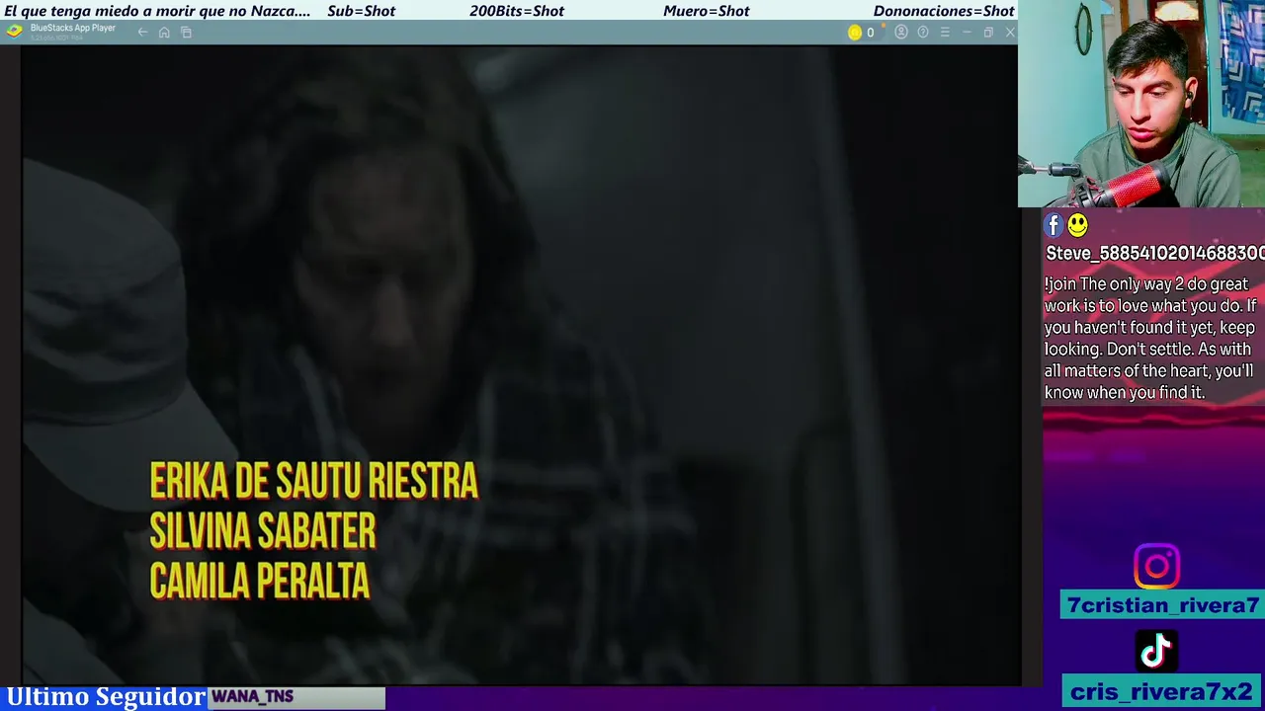Click the Facebook icon in chat overlay

click(x=1054, y=226)
